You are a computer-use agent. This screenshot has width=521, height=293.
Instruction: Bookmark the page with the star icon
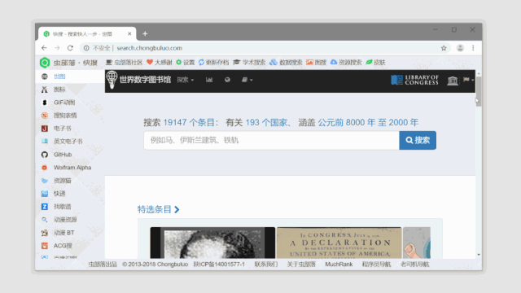click(444, 48)
